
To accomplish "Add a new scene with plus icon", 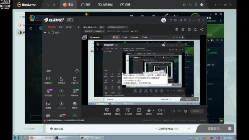I will coord(78,27).
